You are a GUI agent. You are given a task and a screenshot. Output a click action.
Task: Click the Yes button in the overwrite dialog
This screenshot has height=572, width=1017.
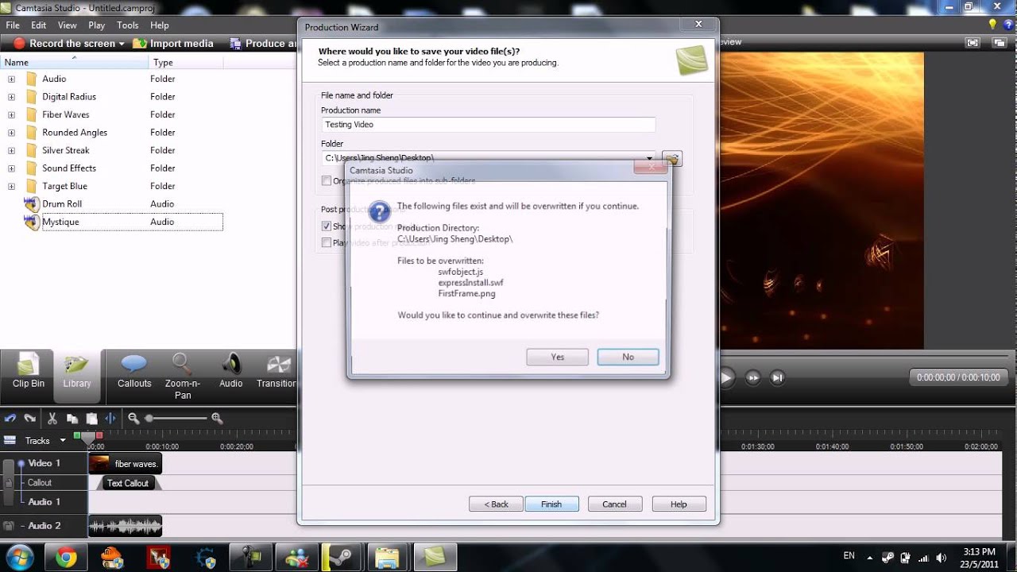(557, 357)
